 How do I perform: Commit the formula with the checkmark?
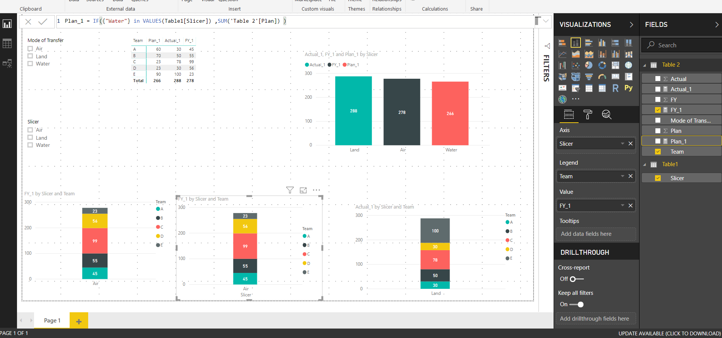click(43, 22)
